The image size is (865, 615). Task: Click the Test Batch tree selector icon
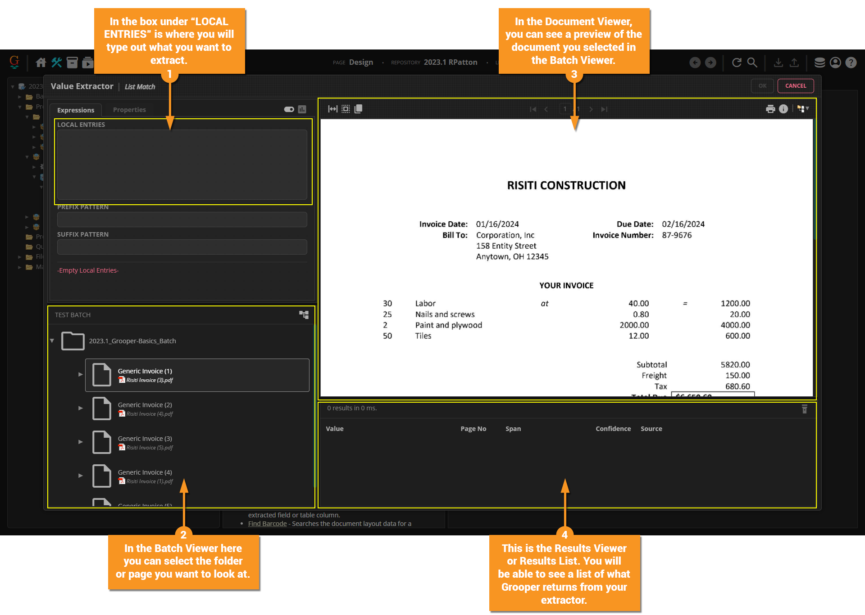pyautogui.click(x=304, y=315)
